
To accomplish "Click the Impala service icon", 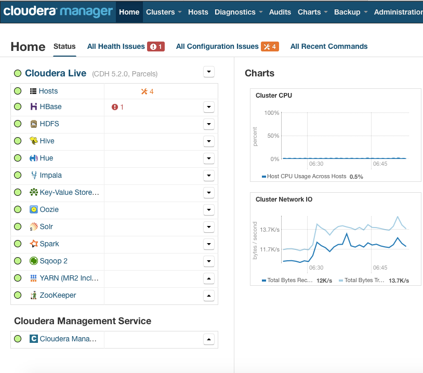I will 34,175.
